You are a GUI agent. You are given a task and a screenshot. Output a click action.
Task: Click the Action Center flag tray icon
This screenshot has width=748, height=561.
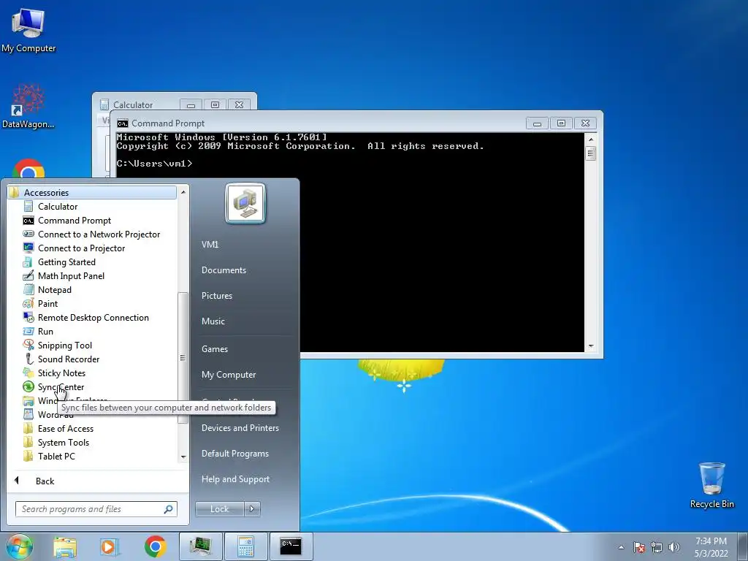[639, 547]
